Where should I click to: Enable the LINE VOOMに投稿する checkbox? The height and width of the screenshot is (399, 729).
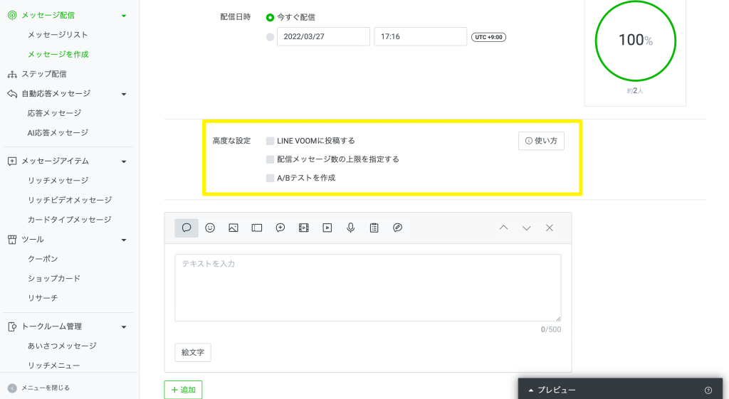[x=270, y=141]
